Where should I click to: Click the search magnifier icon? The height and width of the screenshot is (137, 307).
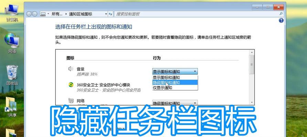(281, 14)
